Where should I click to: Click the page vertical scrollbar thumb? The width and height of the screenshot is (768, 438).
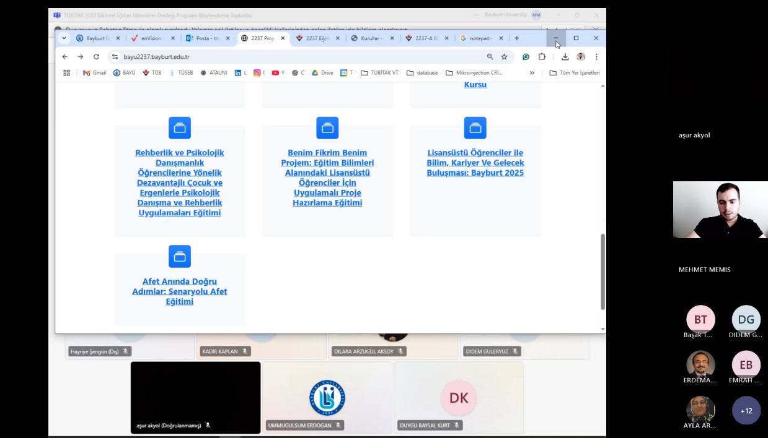[602, 271]
